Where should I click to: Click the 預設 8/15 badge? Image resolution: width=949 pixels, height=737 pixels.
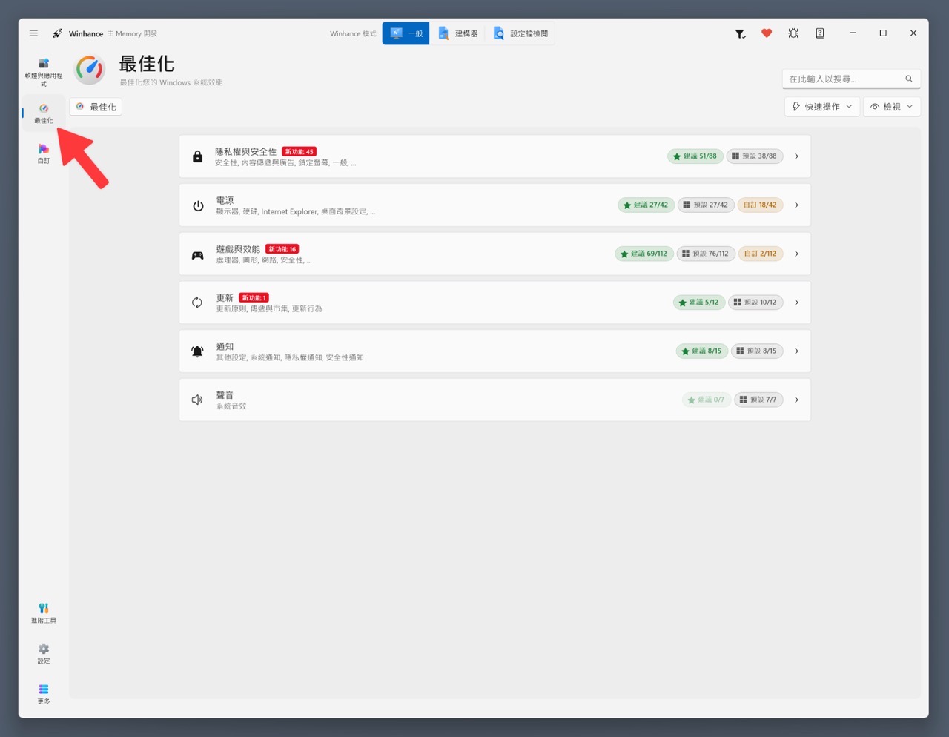click(757, 351)
